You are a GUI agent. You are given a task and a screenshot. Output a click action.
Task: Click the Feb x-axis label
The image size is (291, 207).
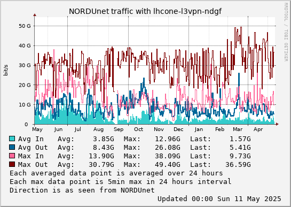coord(220,129)
